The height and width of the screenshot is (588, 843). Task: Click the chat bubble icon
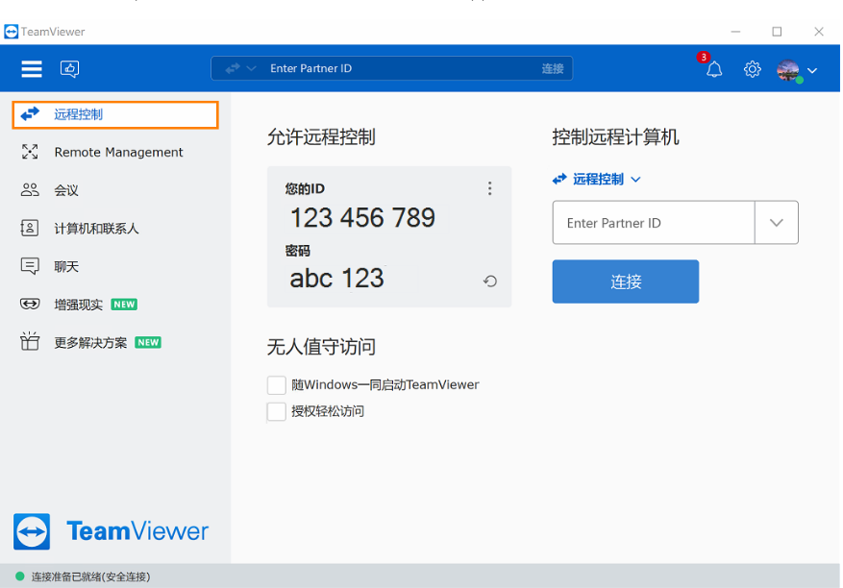click(x=30, y=266)
